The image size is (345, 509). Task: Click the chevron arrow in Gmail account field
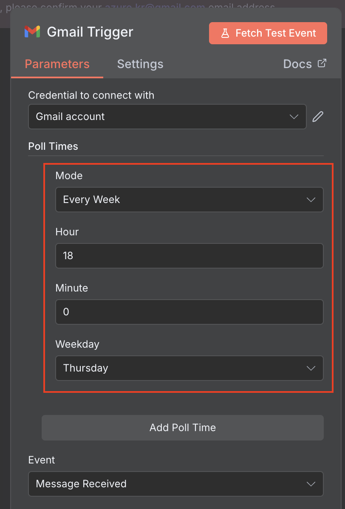294,117
